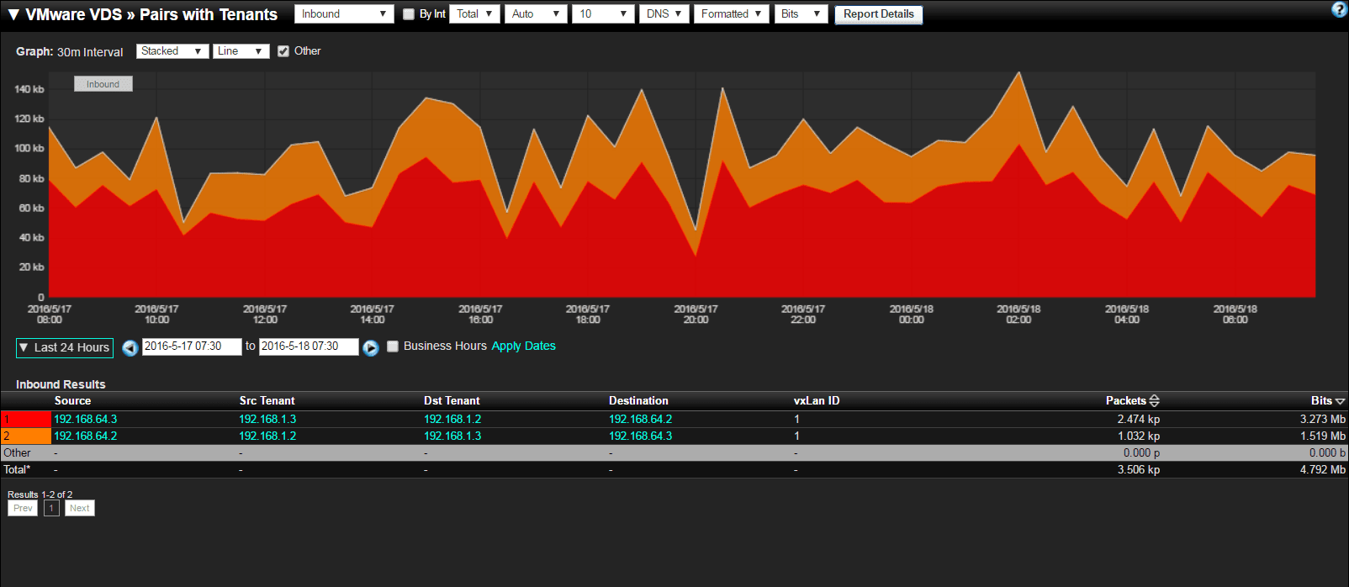Go to next time period arrow
1349x587 pixels.
pyautogui.click(x=371, y=347)
